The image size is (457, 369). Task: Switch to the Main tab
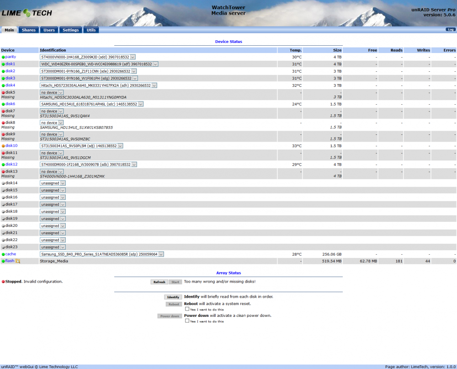(9, 30)
